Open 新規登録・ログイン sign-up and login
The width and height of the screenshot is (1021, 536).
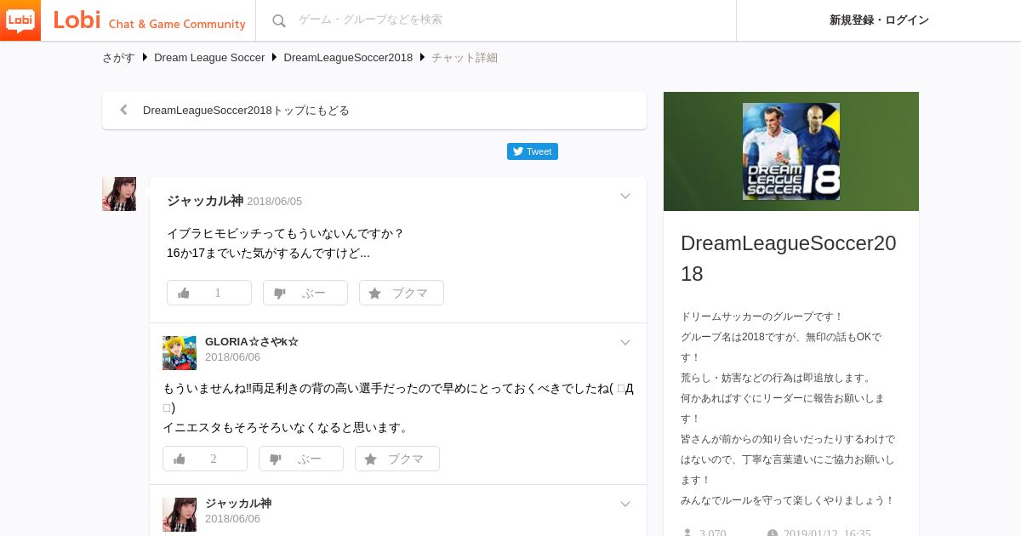[879, 20]
